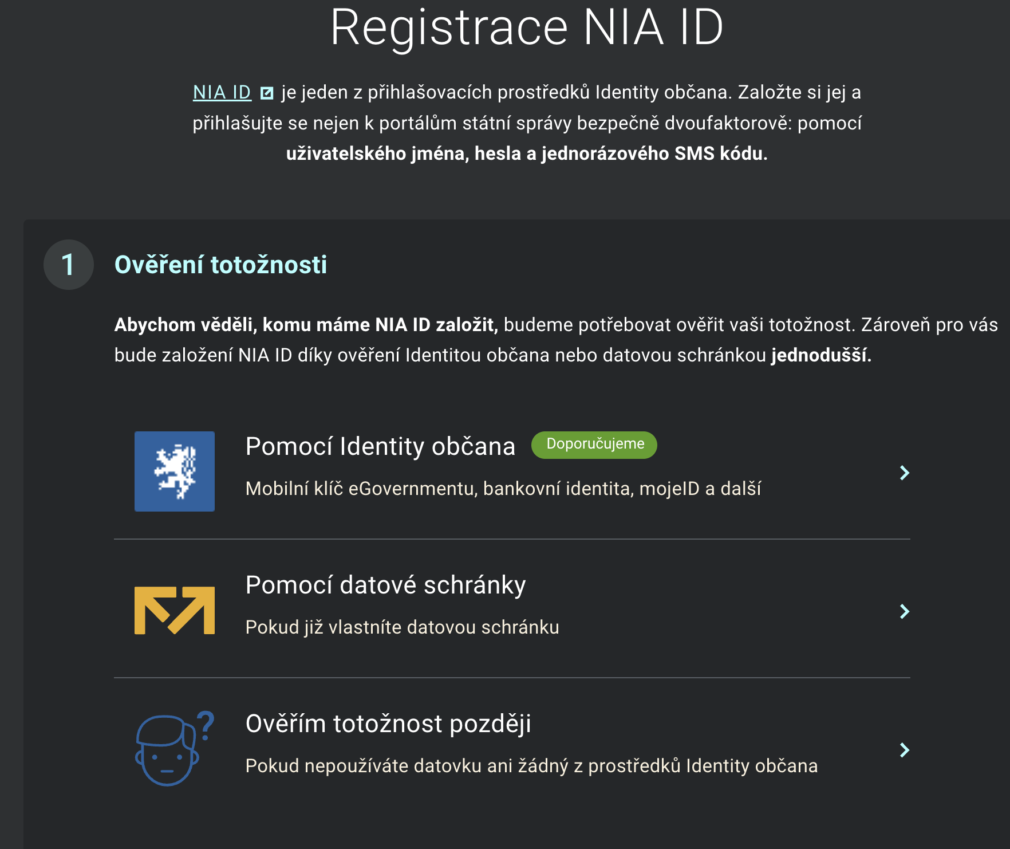The width and height of the screenshot is (1010, 849).
Task: Select the Ověření totožnosti section heading
Action: [x=220, y=265]
